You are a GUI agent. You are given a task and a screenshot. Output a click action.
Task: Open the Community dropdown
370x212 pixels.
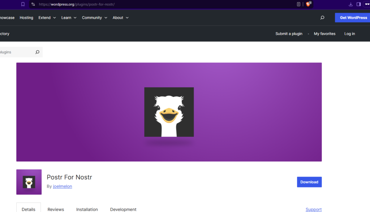(94, 17)
